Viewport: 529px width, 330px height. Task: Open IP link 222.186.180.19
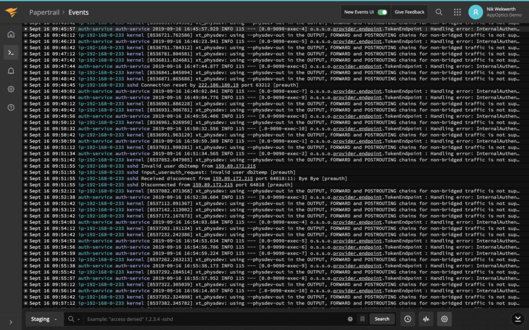219,85
